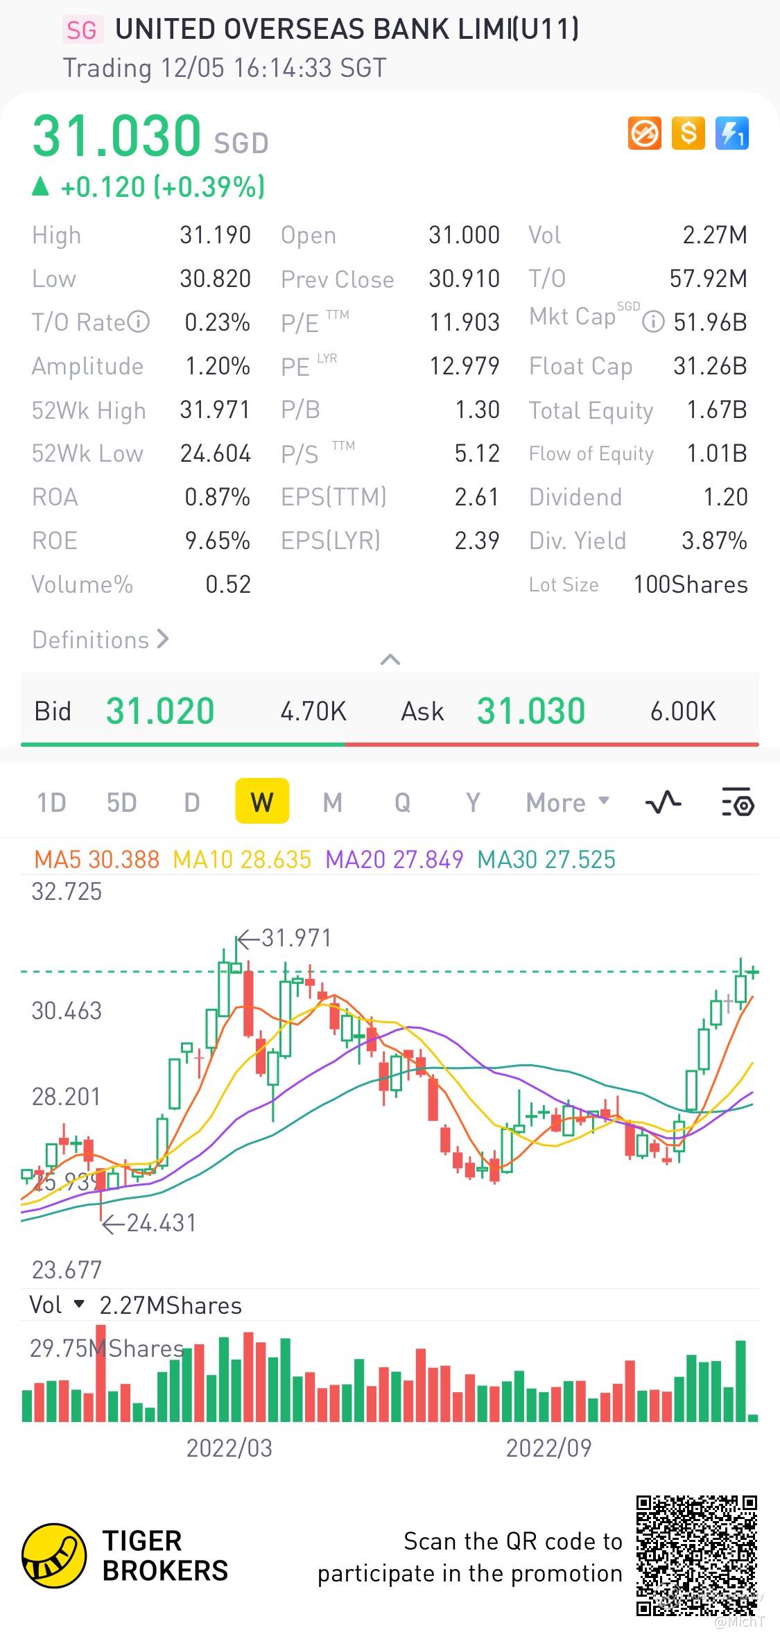
Task: Collapse the quote details with up chevron
Action: pos(390,659)
